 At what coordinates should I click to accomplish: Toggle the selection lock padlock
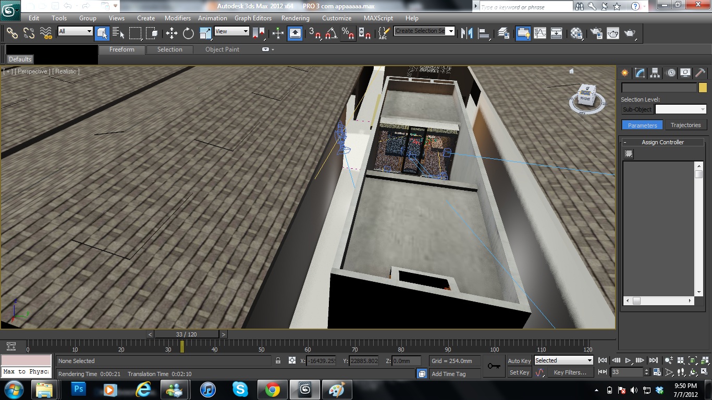278,360
